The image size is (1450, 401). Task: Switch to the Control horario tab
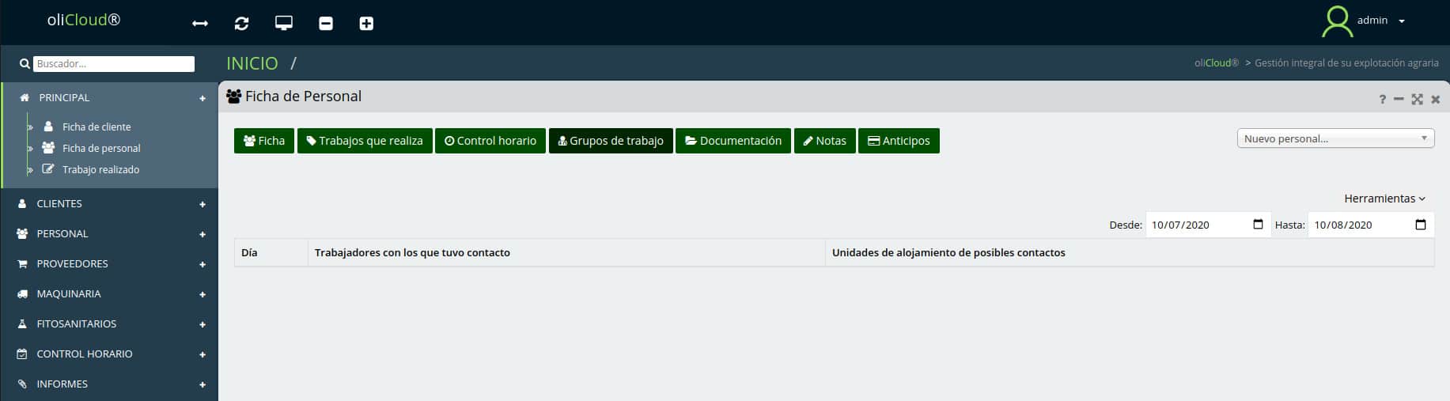[x=490, y=141]
